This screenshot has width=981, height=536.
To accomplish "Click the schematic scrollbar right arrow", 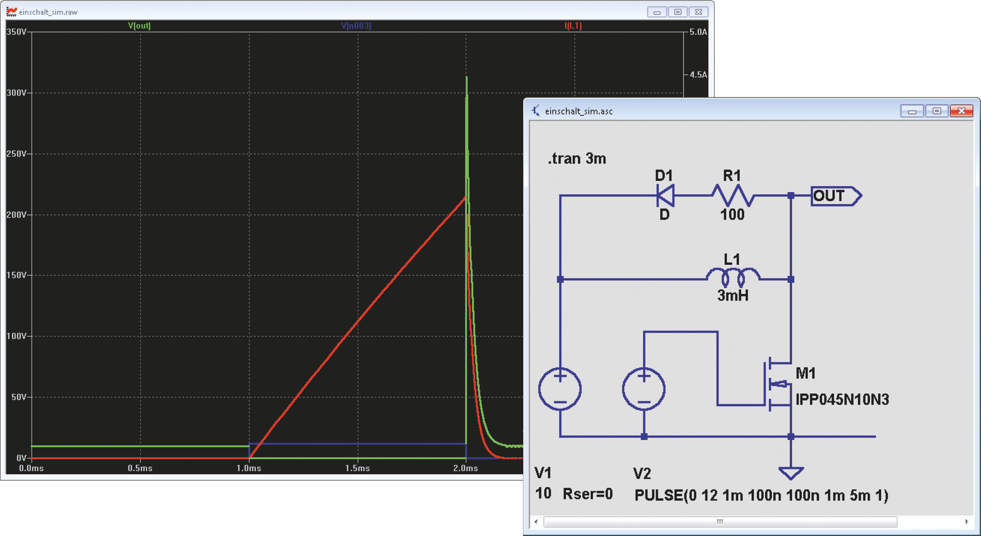I will [x=966, y=521].
